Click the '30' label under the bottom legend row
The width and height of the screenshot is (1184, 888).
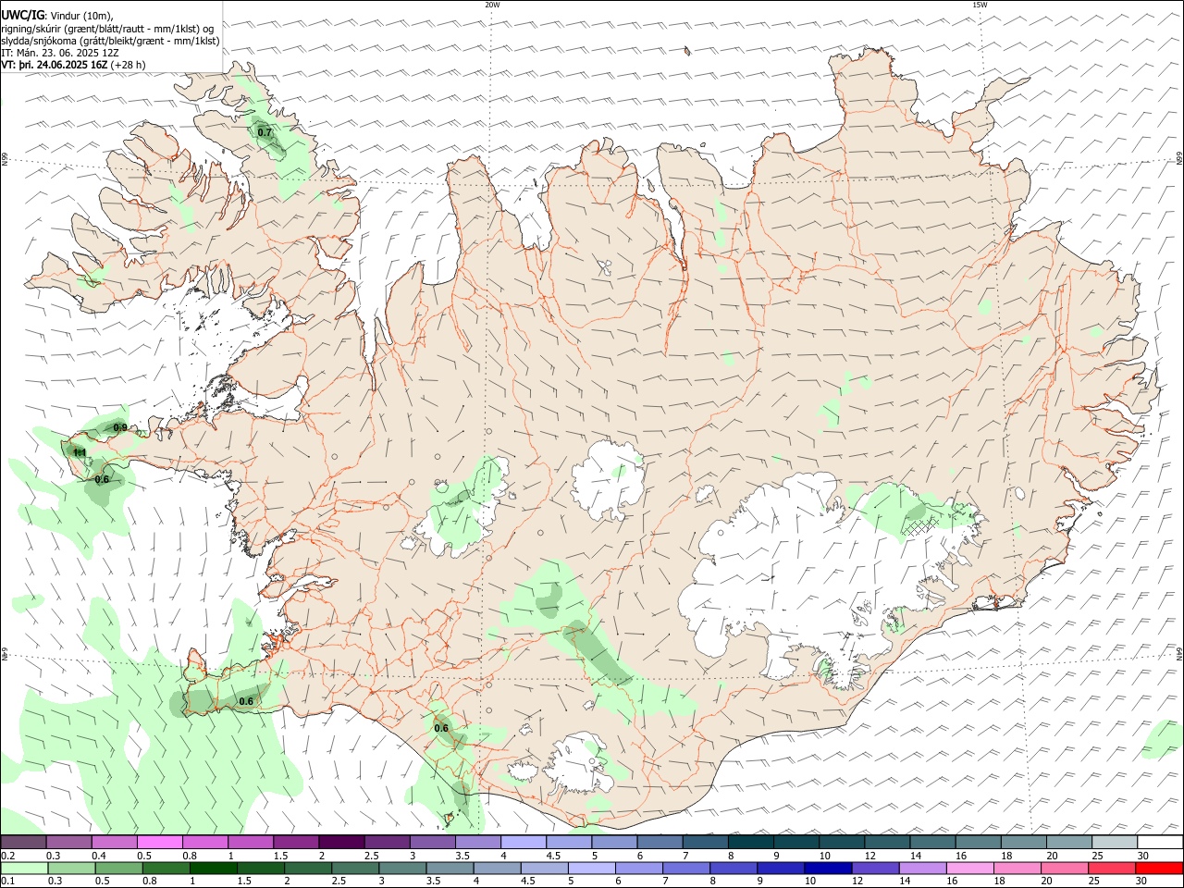[1143, 881]
